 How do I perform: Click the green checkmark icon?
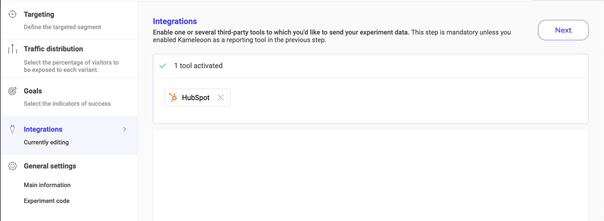163,66
